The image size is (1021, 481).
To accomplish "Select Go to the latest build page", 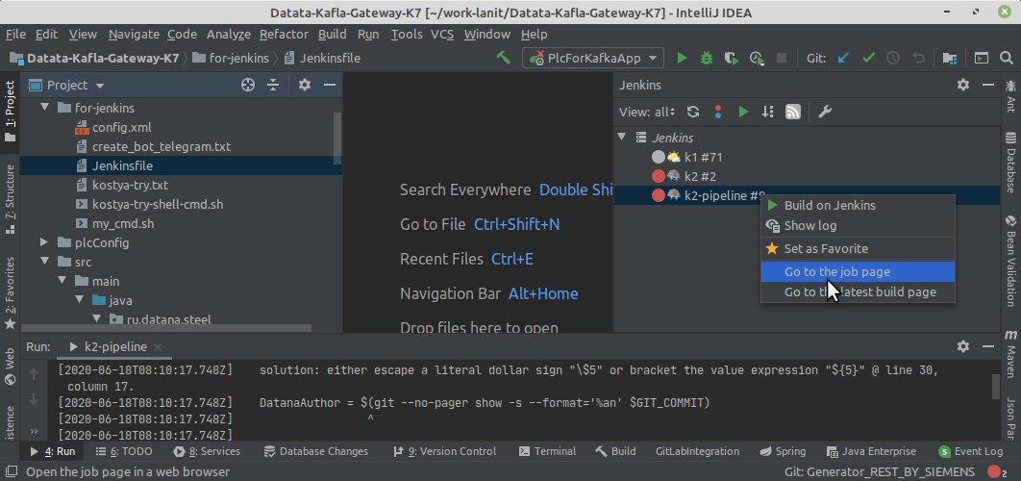I will pyautogui.click(x=858, y=292).
